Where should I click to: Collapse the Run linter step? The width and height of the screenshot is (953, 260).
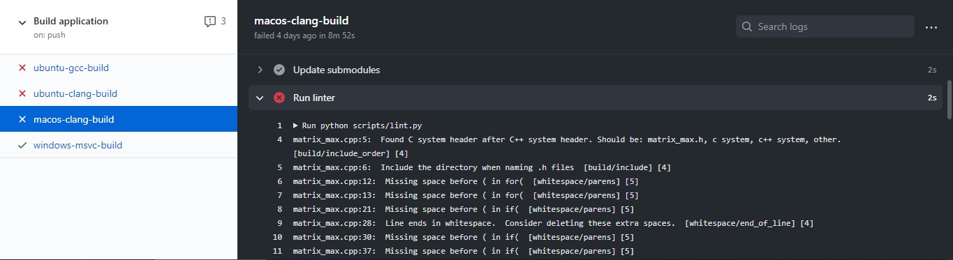[260, 98]
